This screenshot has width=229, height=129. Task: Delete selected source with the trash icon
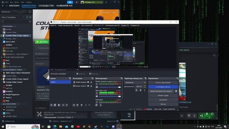pyautogui.click(x=78, y=105)
